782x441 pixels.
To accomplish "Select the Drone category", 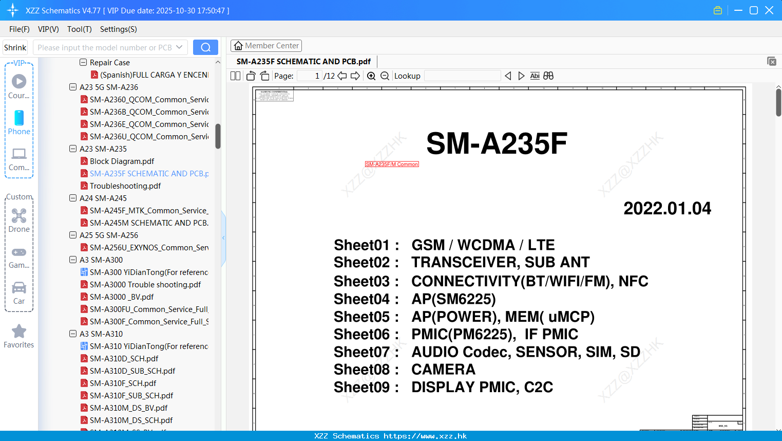I will [19, 220].
